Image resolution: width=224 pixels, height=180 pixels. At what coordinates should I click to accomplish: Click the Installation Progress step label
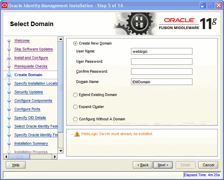[31, 152]
